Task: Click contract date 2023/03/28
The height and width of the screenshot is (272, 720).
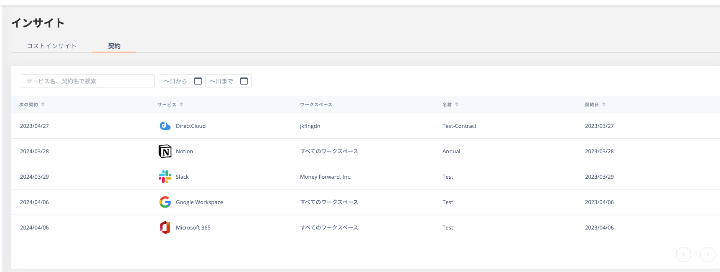Action: pyautogui.click(x=599, y=151)
